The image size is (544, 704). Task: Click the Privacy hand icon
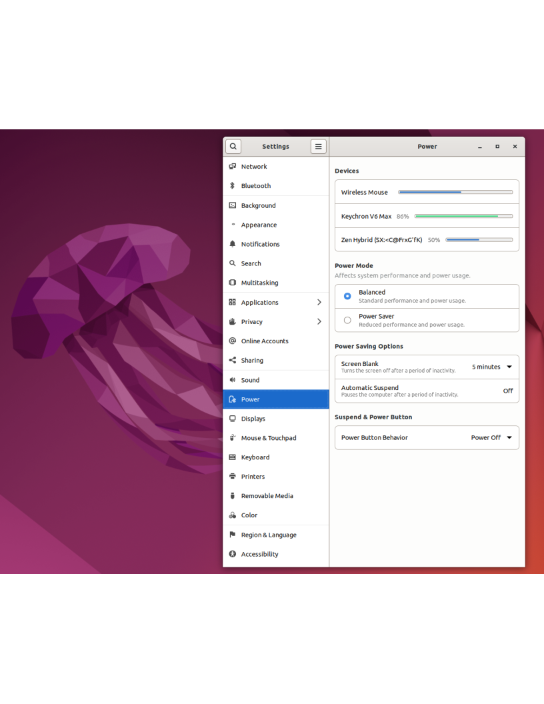pyautogui.click(x=233, y=321)
